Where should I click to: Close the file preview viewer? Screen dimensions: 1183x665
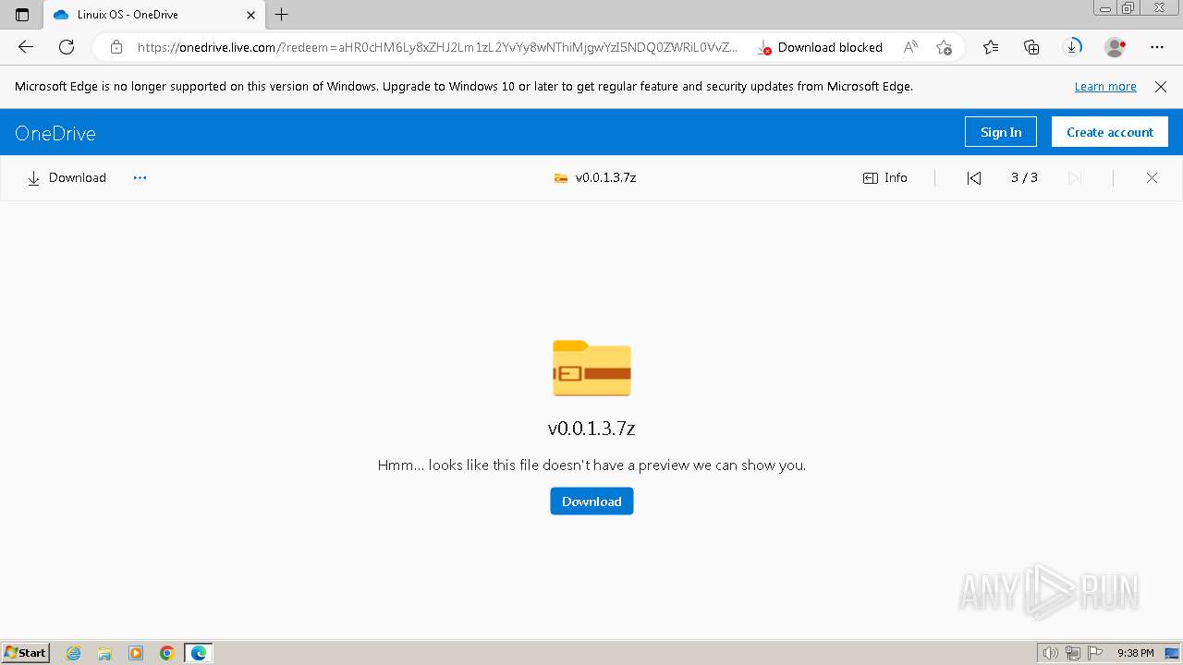[1152, 178]
